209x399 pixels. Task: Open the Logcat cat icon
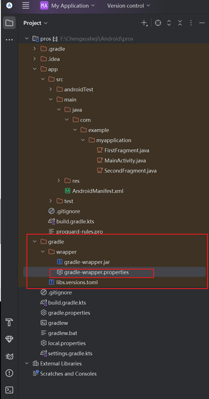[x=9, y=356]
